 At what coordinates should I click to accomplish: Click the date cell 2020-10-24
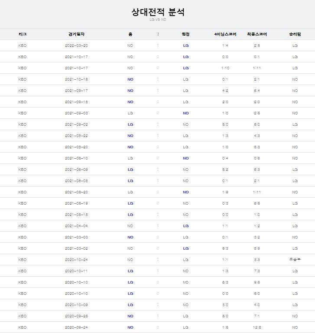76,260
